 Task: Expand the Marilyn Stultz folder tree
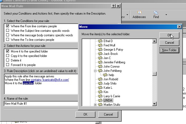coord(95,105)
